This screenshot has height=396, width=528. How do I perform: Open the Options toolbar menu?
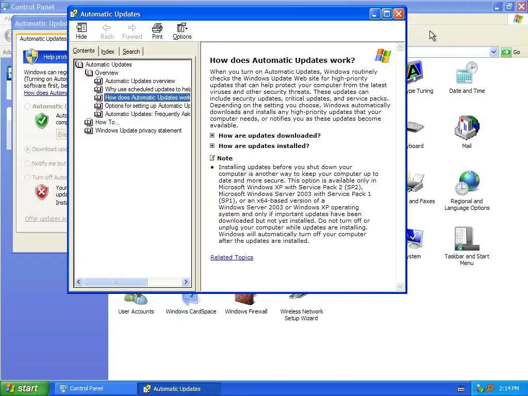[x=182, y=31]
